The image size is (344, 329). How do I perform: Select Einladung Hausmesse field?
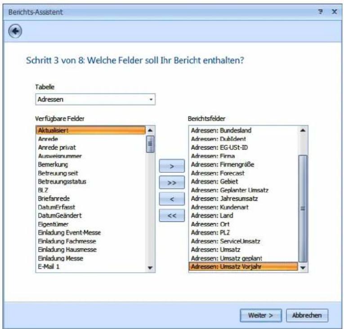(90, 249)
